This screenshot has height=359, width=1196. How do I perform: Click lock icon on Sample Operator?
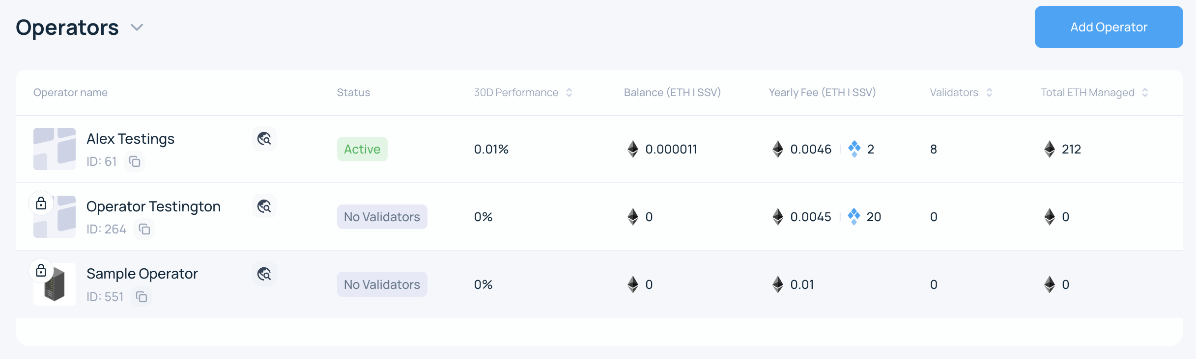click(x=41, y=270)
